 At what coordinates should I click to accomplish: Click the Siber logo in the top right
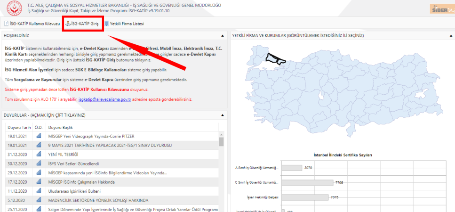(x=441, y=9)
